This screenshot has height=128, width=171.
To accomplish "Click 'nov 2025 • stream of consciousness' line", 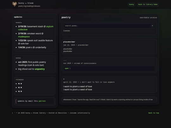I will (x=80, y=63).
